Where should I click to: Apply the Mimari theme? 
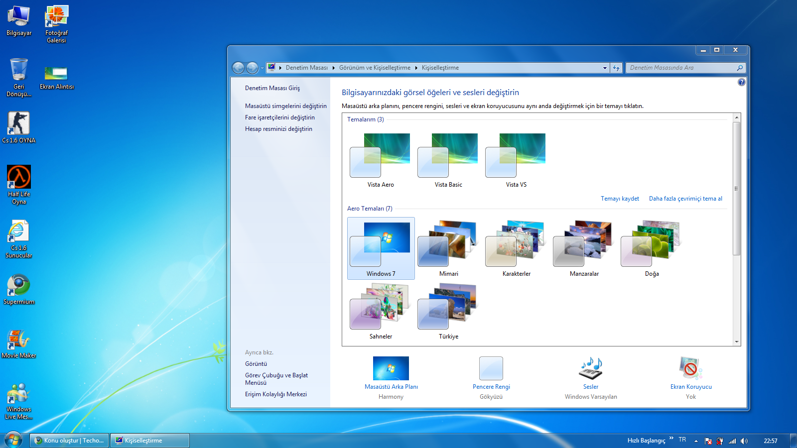449,248
